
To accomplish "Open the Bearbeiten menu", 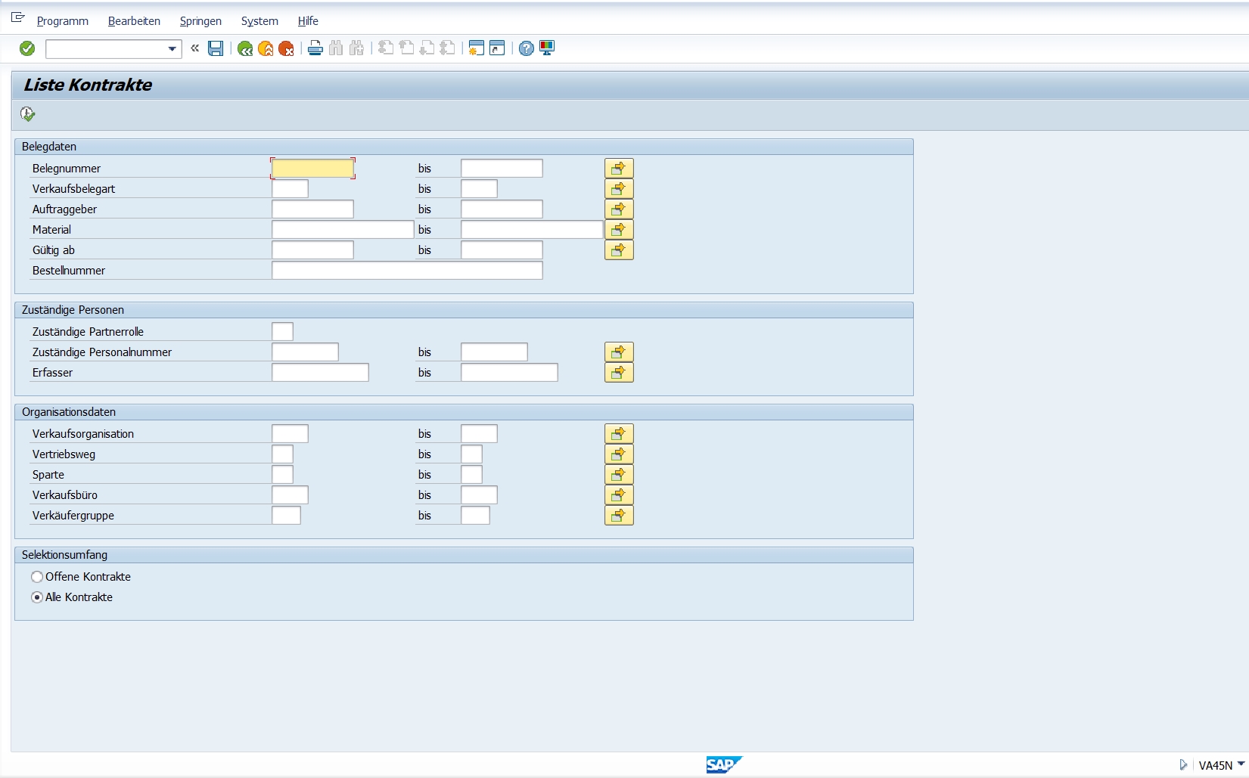I will [134, 21].
